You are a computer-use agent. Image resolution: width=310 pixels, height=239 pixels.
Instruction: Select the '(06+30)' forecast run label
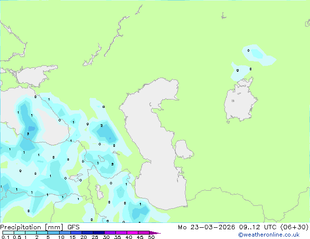(294, 227)
